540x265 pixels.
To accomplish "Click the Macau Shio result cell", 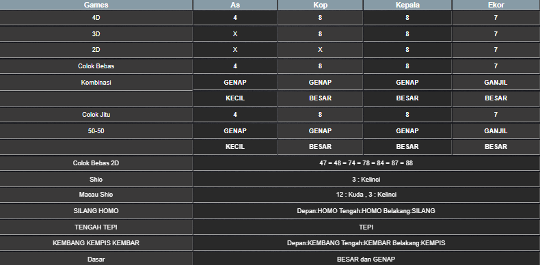I will tap(366, 195).
